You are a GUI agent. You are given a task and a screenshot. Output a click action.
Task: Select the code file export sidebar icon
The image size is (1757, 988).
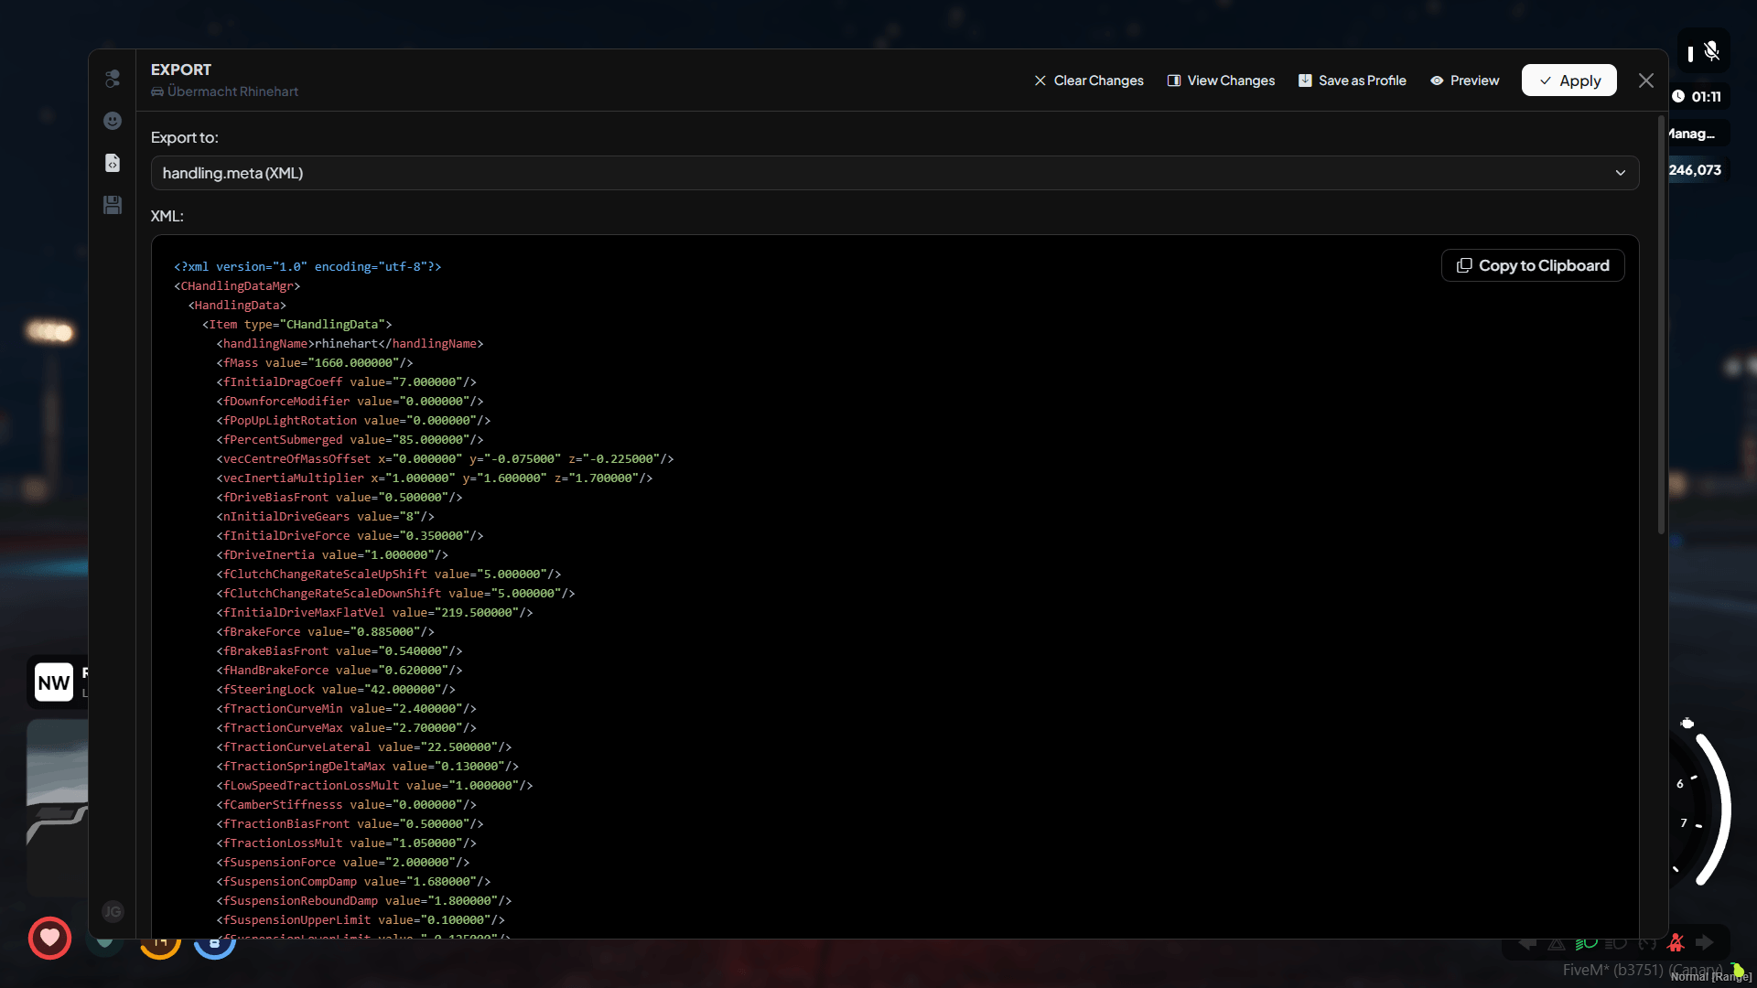[113, 163]
